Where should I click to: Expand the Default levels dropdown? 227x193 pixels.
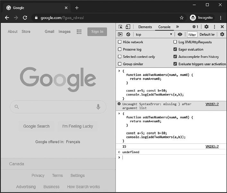(207, 35)
